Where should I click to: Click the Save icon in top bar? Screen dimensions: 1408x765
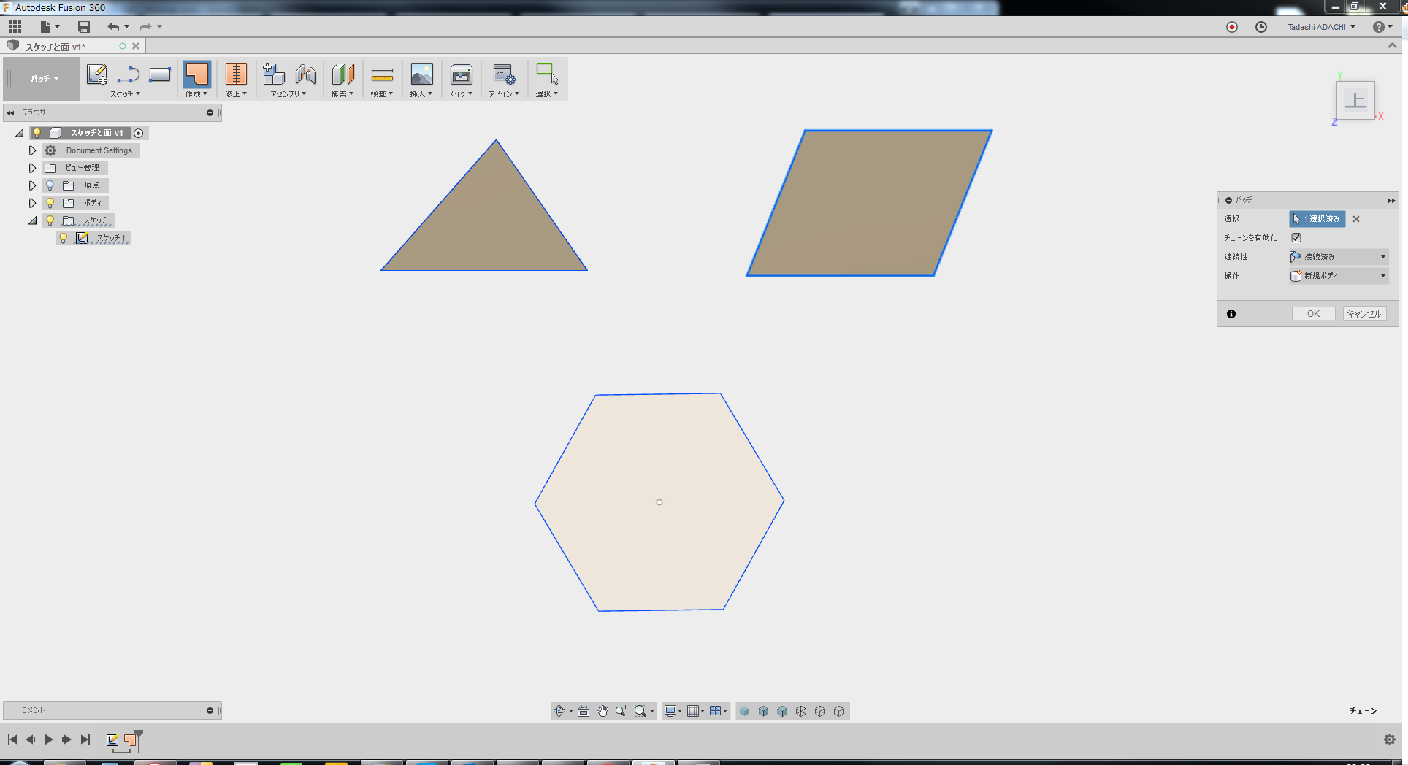(84, 27)
